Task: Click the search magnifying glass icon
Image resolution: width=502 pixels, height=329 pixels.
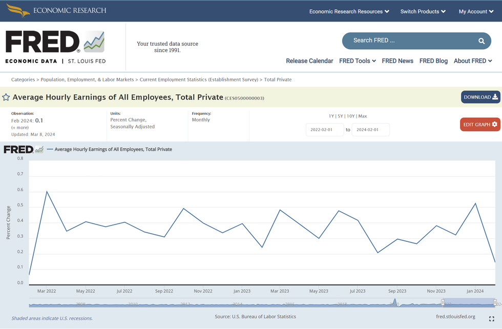Action: point(481,41)
